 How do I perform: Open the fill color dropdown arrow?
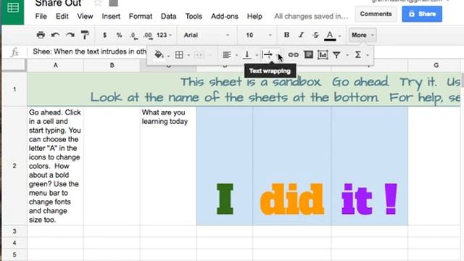click(168, 56)
